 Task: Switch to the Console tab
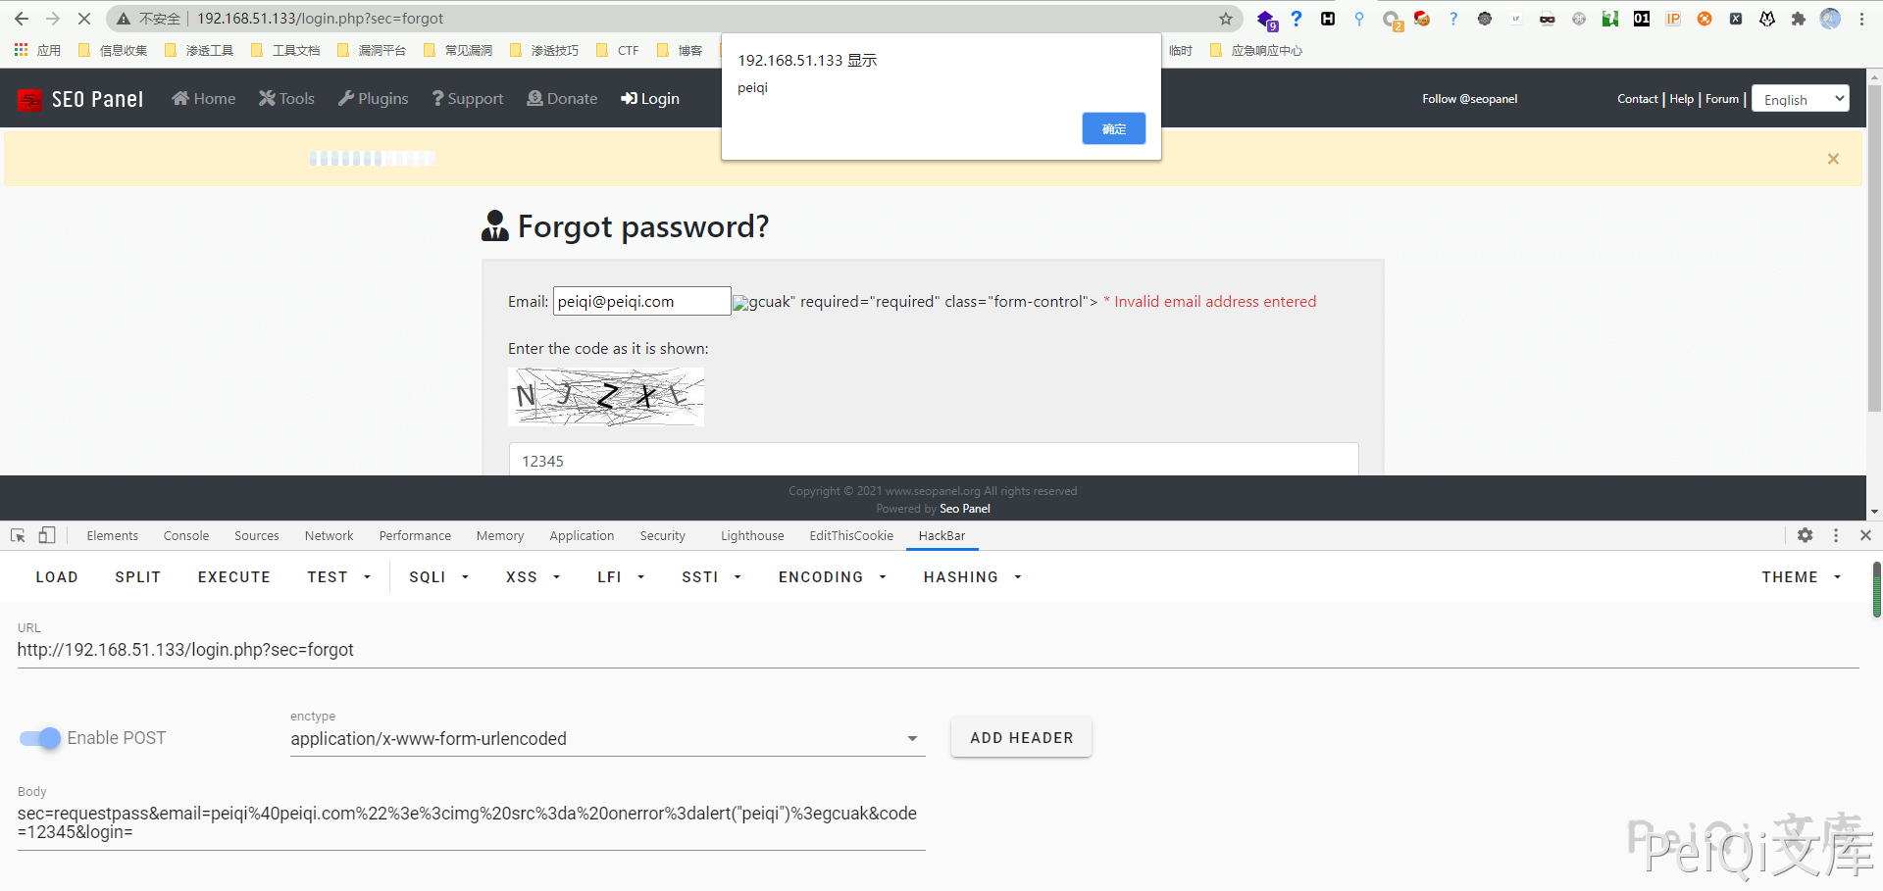tap(186, 536)
